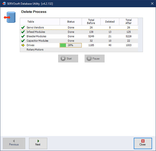The width and height of the screenshot is (156, 151).
Task: Click the green checkmark beside BleederModules
Action: coord(23,36)
